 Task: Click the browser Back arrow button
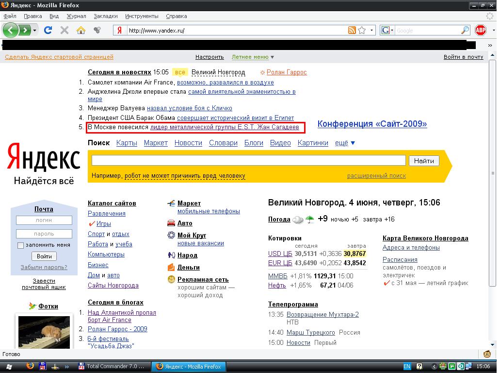click(11, 30)
